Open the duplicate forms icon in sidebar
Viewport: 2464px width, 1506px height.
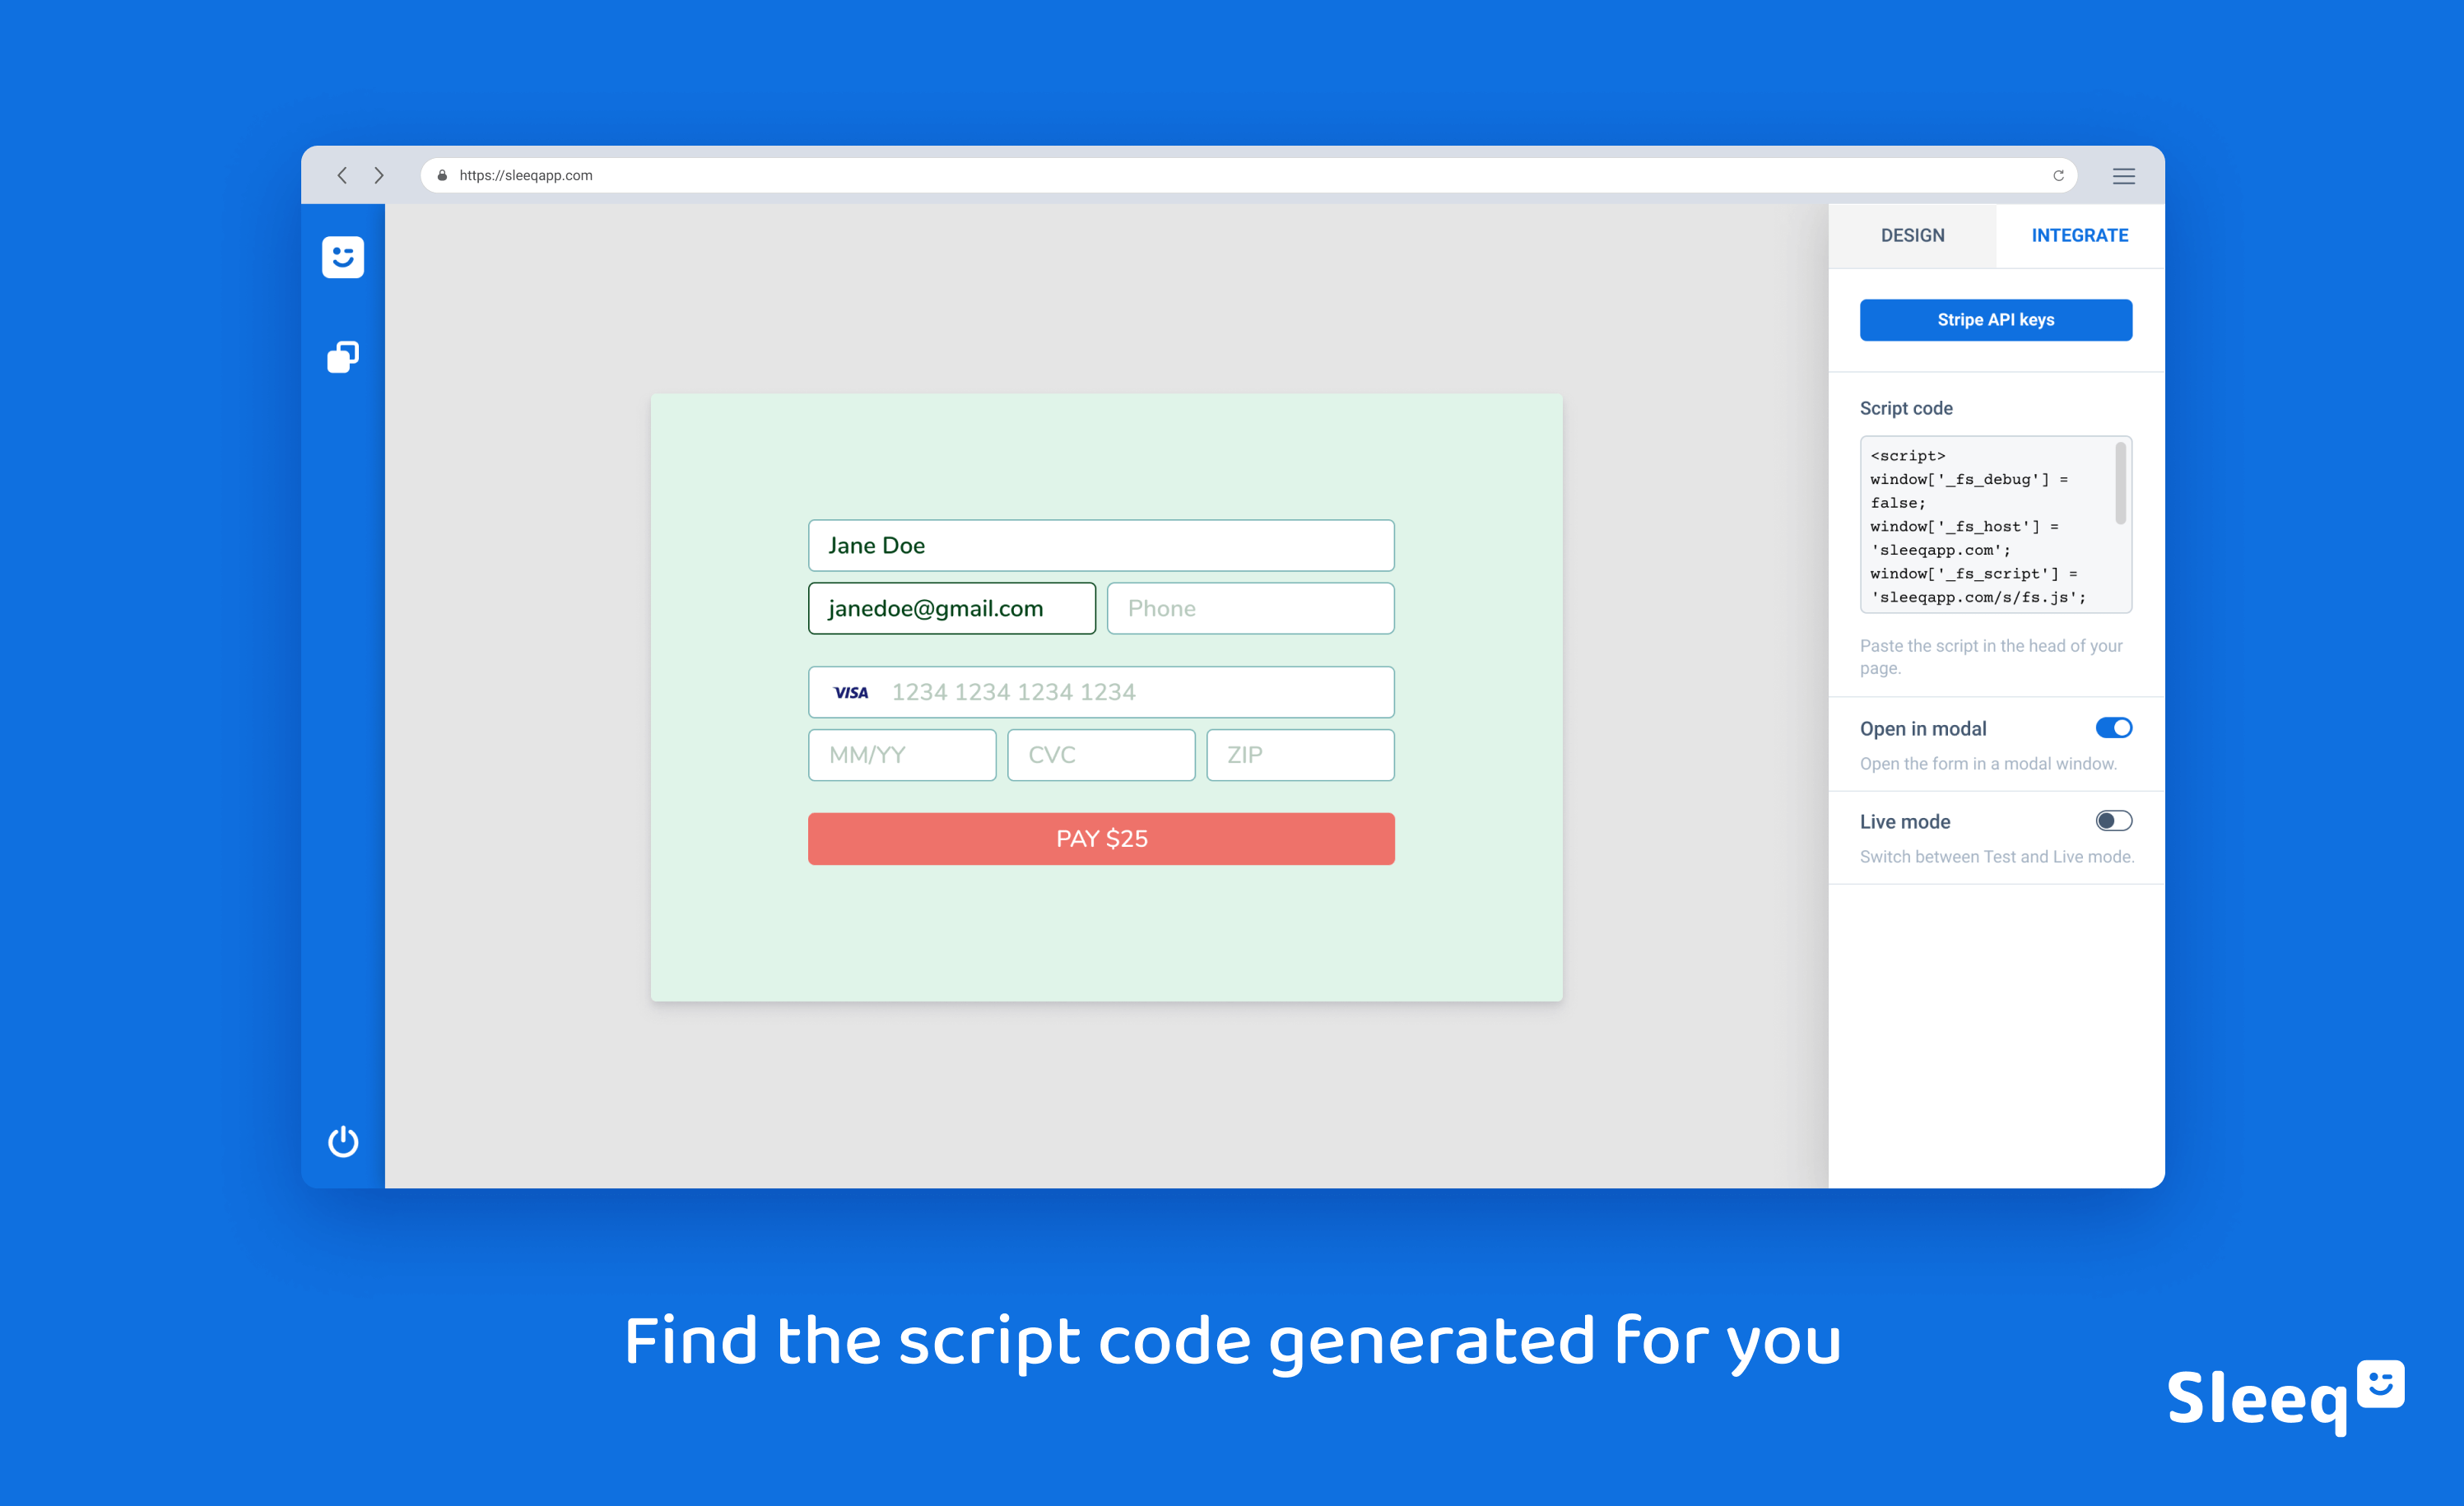pyautogui.click(x=342, y=357)
